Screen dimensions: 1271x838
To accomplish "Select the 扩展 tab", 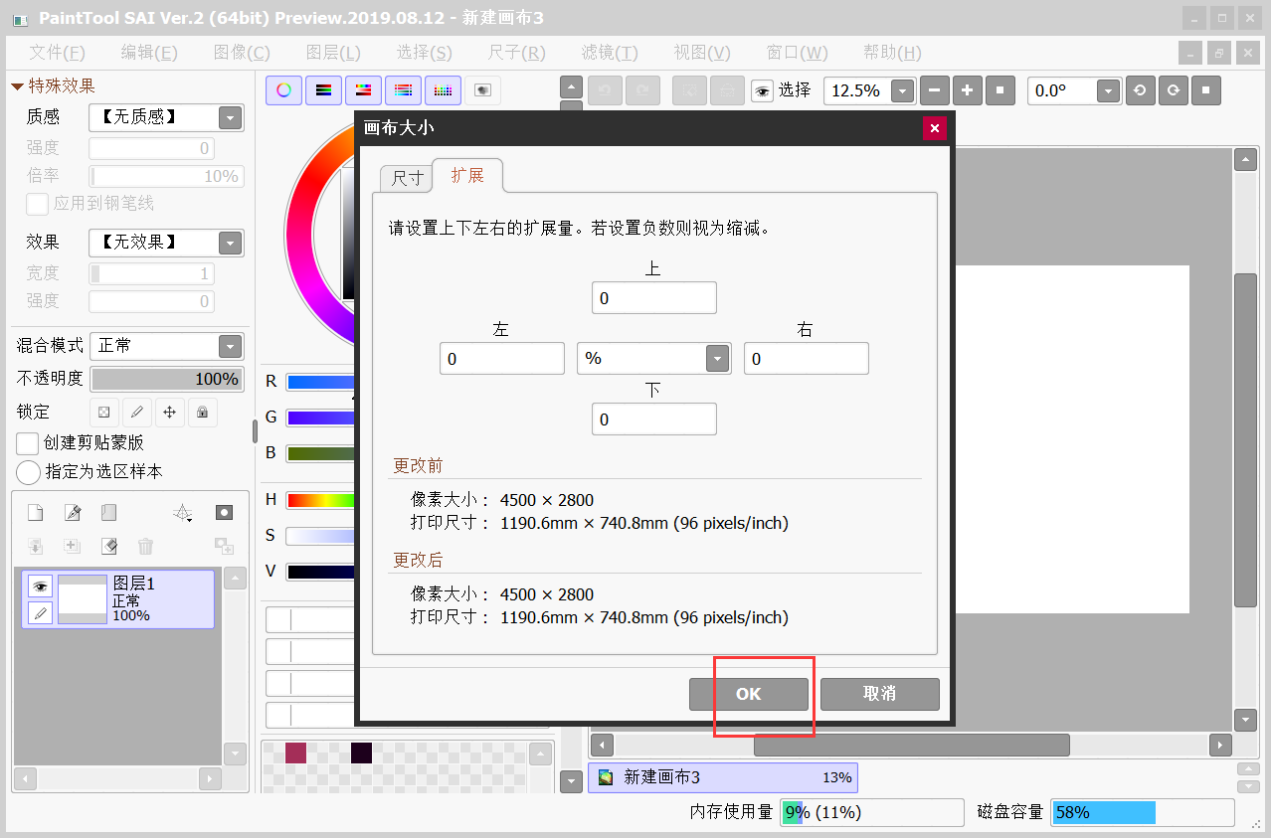I will pyautogui.click(x=468, y=176).
